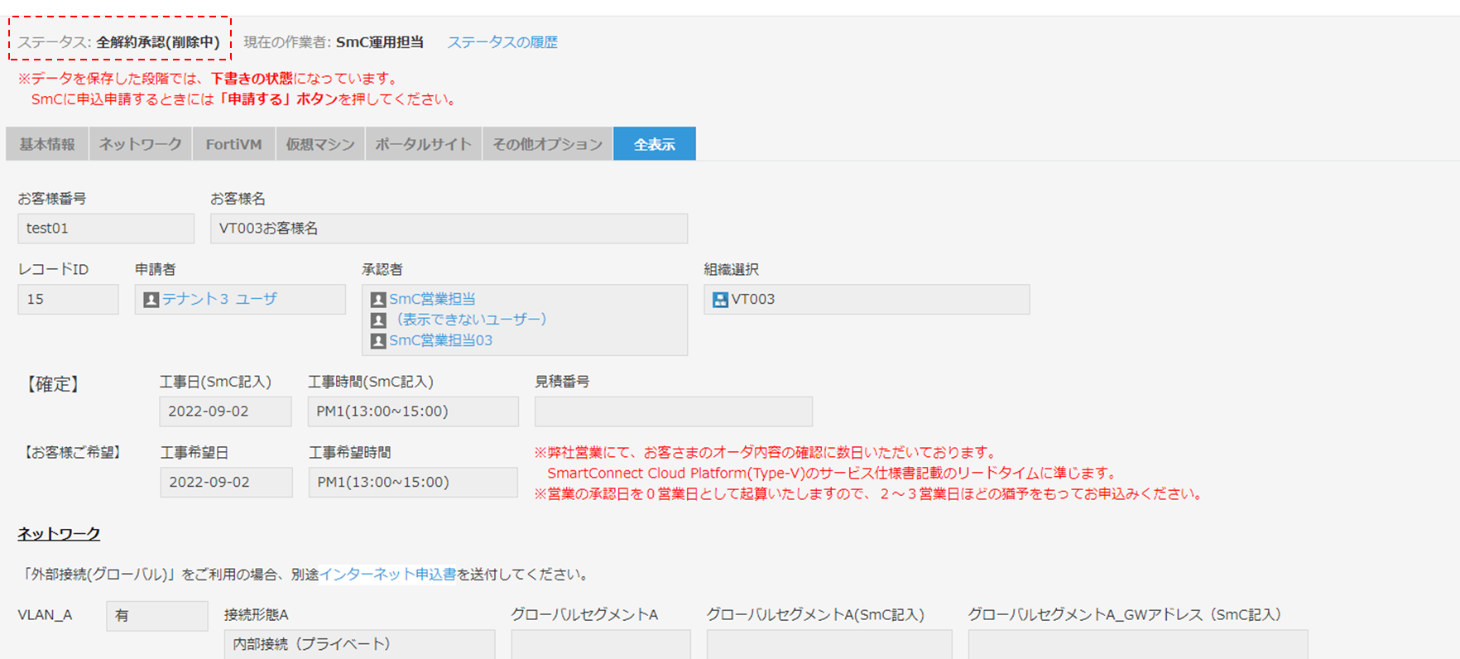Click the お客様番号 field showing test01
Viewport: 1460px width, 659px height.
[106, 228]
